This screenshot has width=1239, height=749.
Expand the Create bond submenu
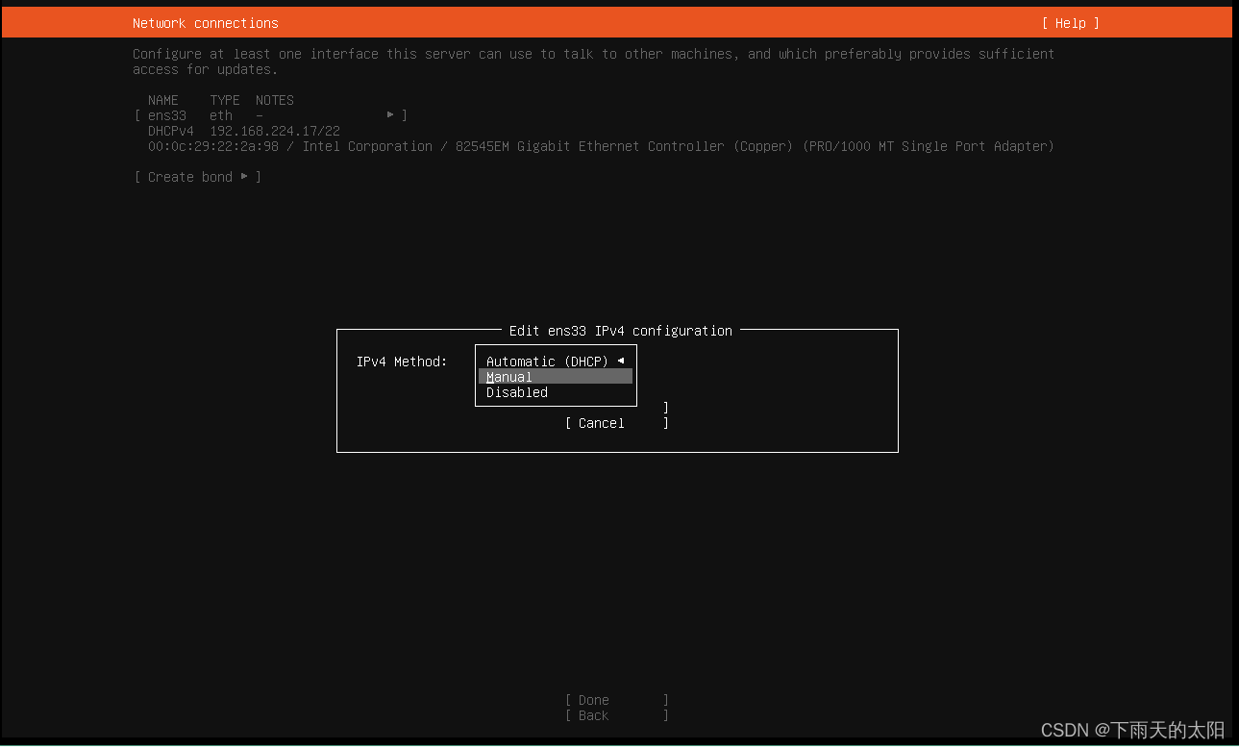(x=245, y=176)
